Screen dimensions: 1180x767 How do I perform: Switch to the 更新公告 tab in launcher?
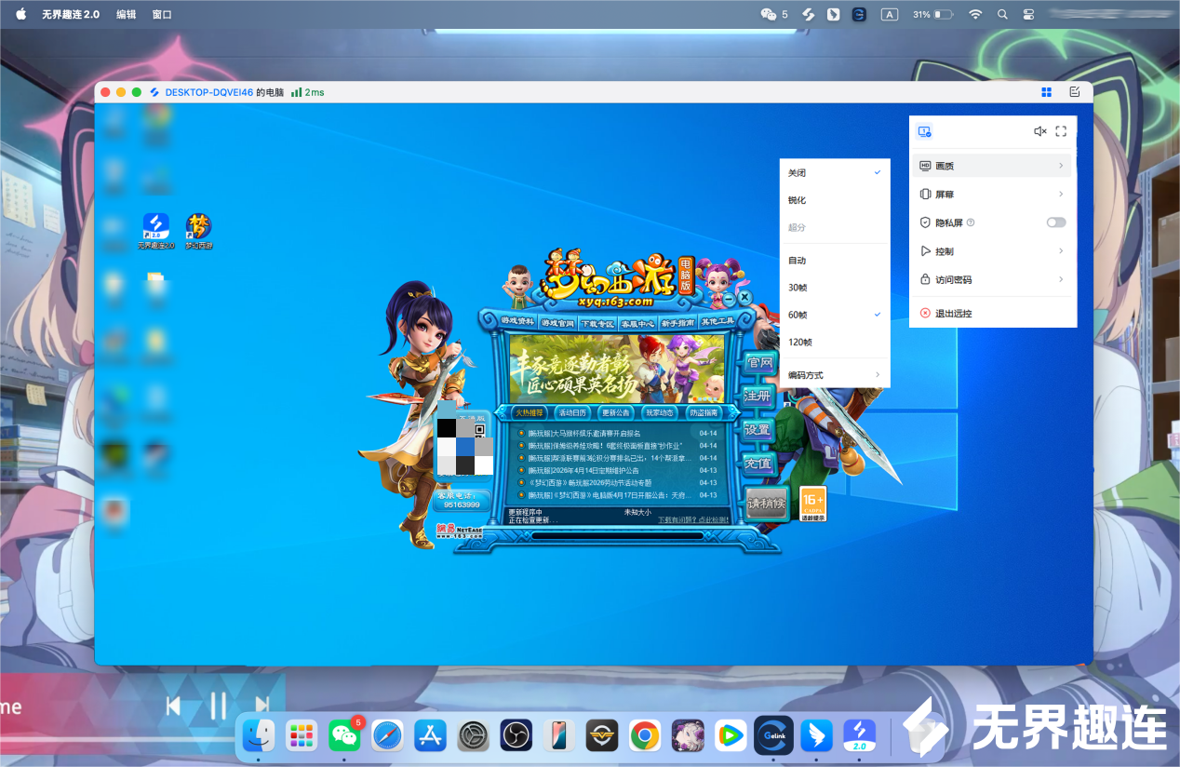[616, 412]
